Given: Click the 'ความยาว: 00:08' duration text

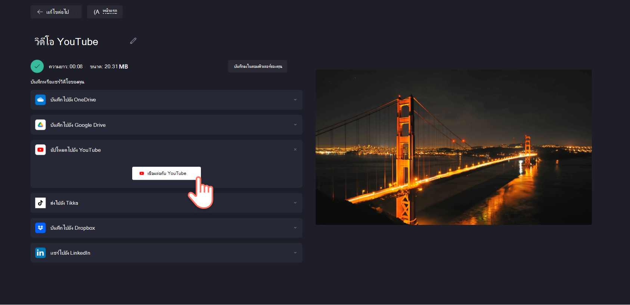Looking at the screenshot, I should (x=66, y=66).
